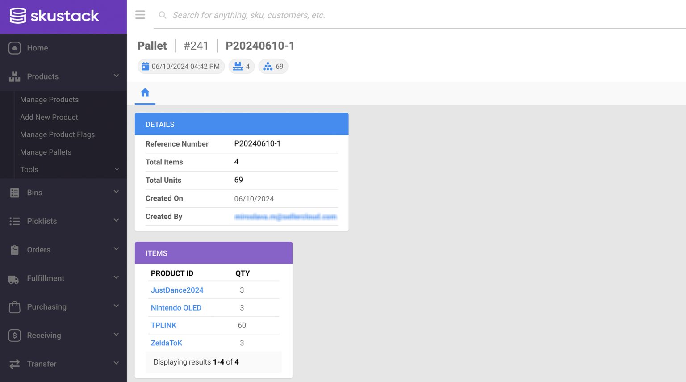Screen dimensions: 686x382
Task: Click the TPLINK product link
Action: [x=163, y=325]
